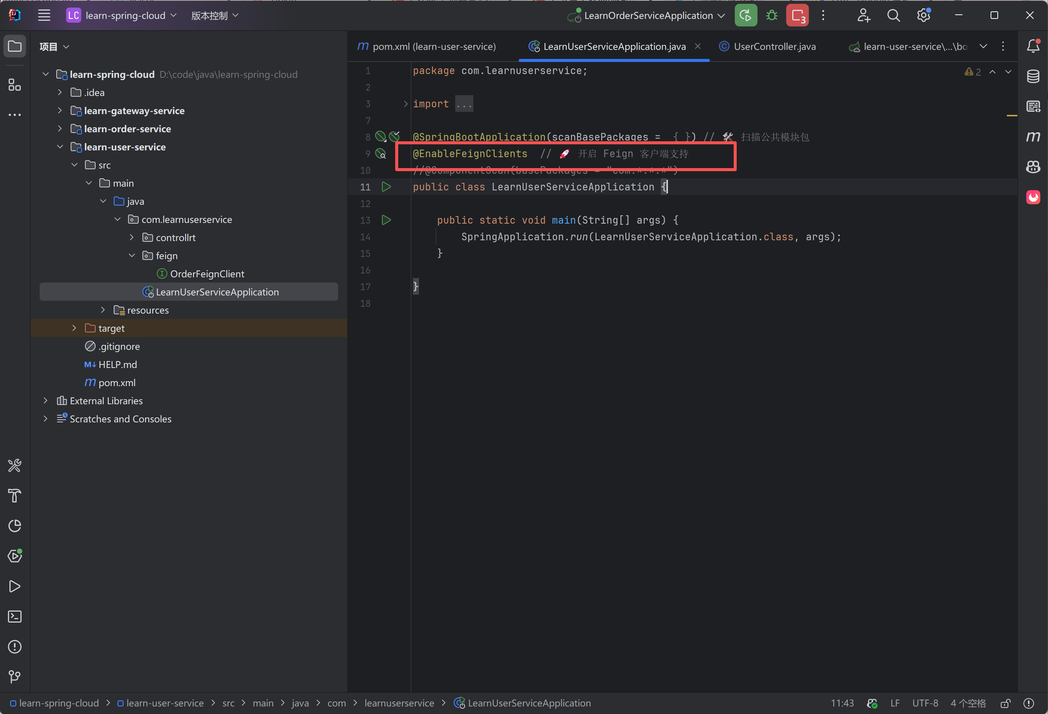Image resolution: width=1048 pixels, height=714 pixels.
Task: Expand learn-order-service module
Action: coord(60,128)
